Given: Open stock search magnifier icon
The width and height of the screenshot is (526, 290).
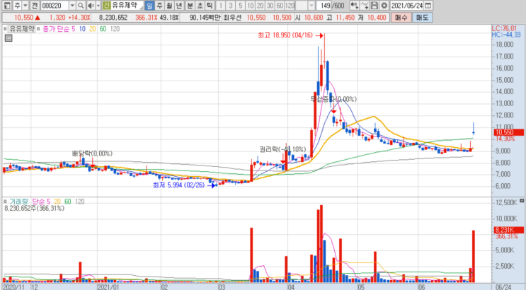Looking at the screenshot, I should pyautogui.click(x=81, y=6).
